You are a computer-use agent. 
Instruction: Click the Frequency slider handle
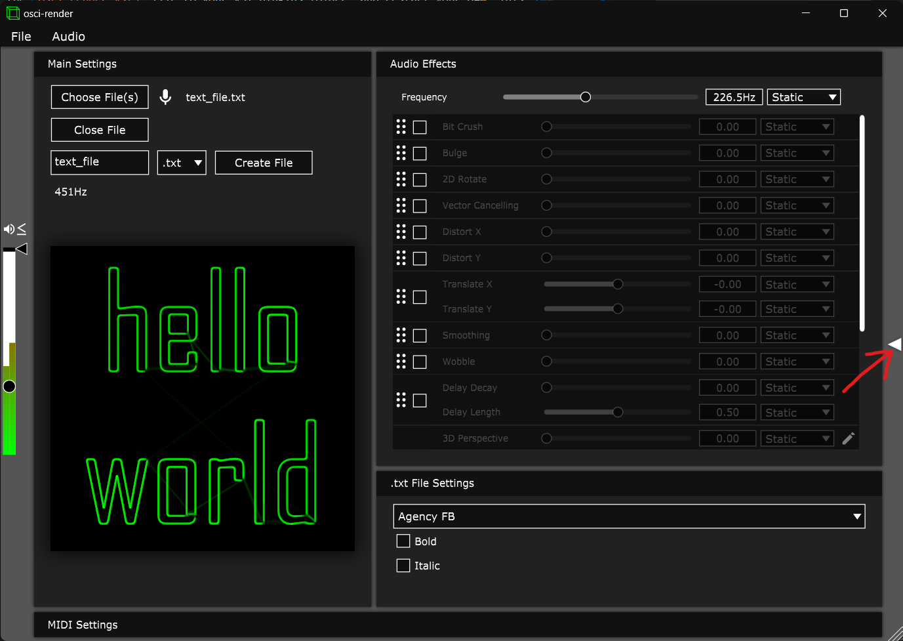(586, 97)
